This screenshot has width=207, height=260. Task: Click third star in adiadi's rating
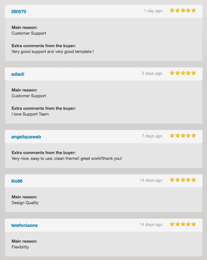click(183, 73)
